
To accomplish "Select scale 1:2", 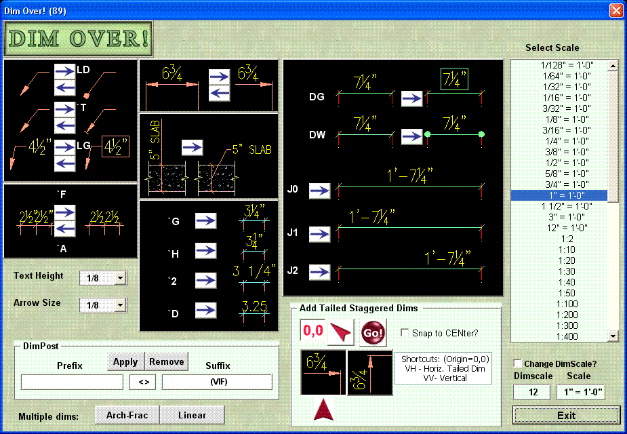I will pyautogui.click(x=559, y=239).
